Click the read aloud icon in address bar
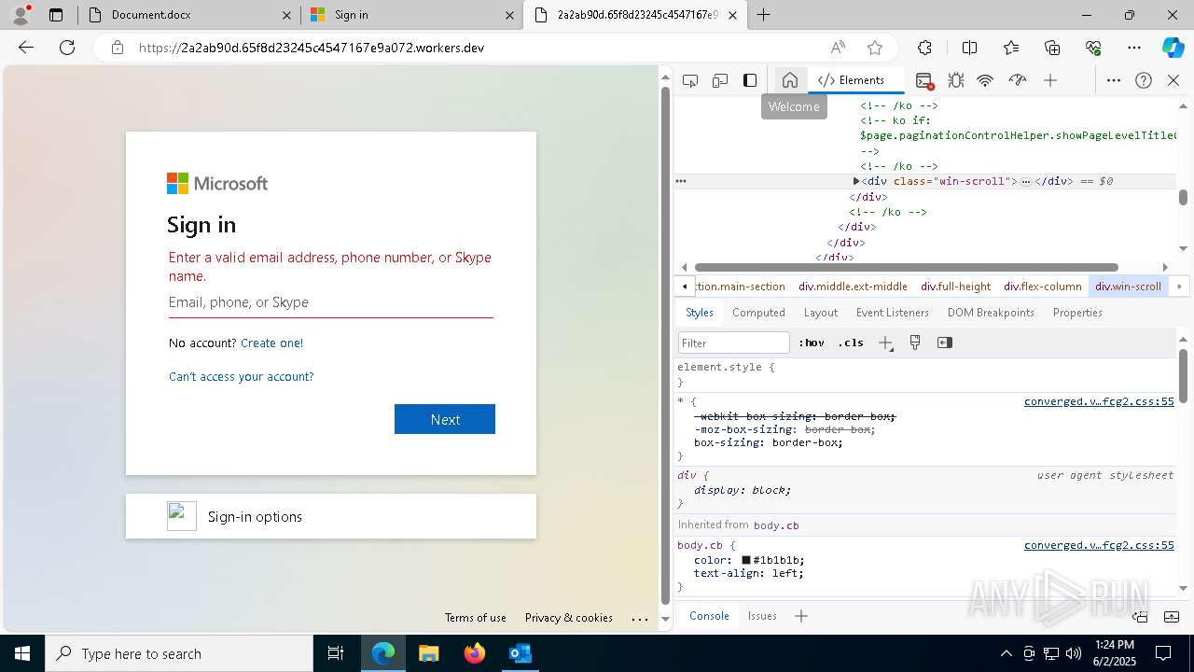The image size is (1194, 672). tap(838, 48)
